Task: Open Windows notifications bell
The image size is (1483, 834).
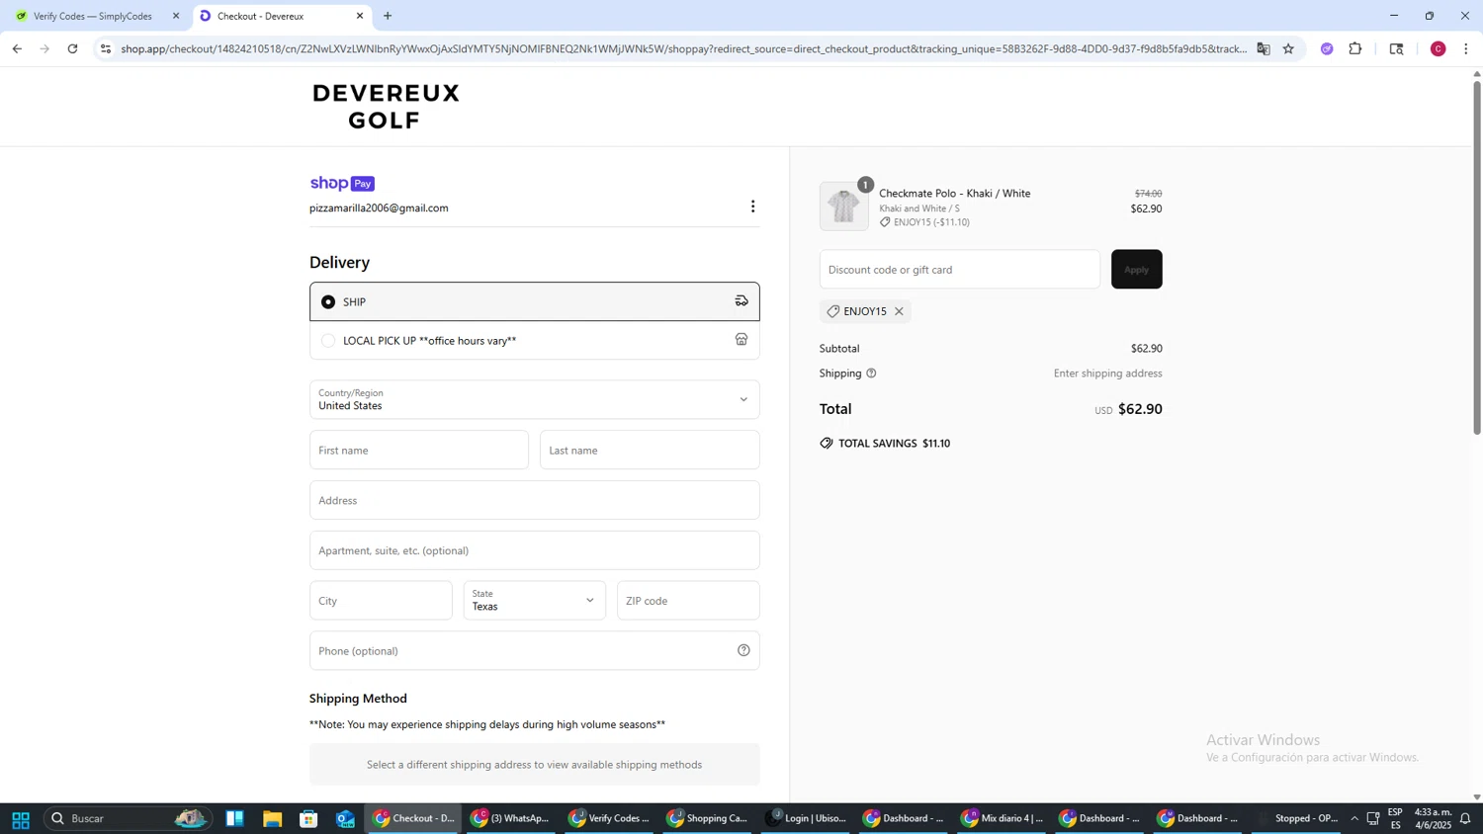Action: pyautogui.click(x=1465, y=819)
